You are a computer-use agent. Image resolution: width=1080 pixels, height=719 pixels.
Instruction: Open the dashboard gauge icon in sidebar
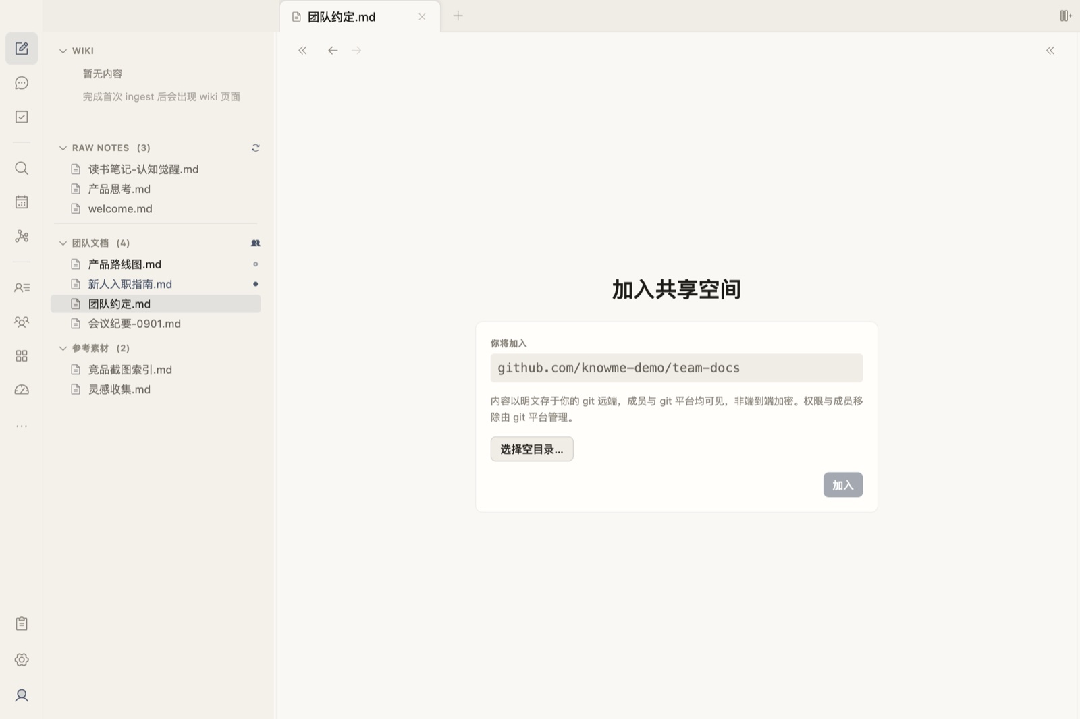(x=22, y=390)
